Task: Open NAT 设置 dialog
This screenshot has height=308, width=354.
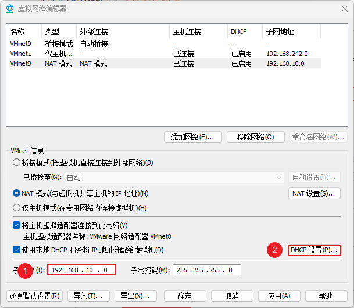Action: [x=314, y=193]
